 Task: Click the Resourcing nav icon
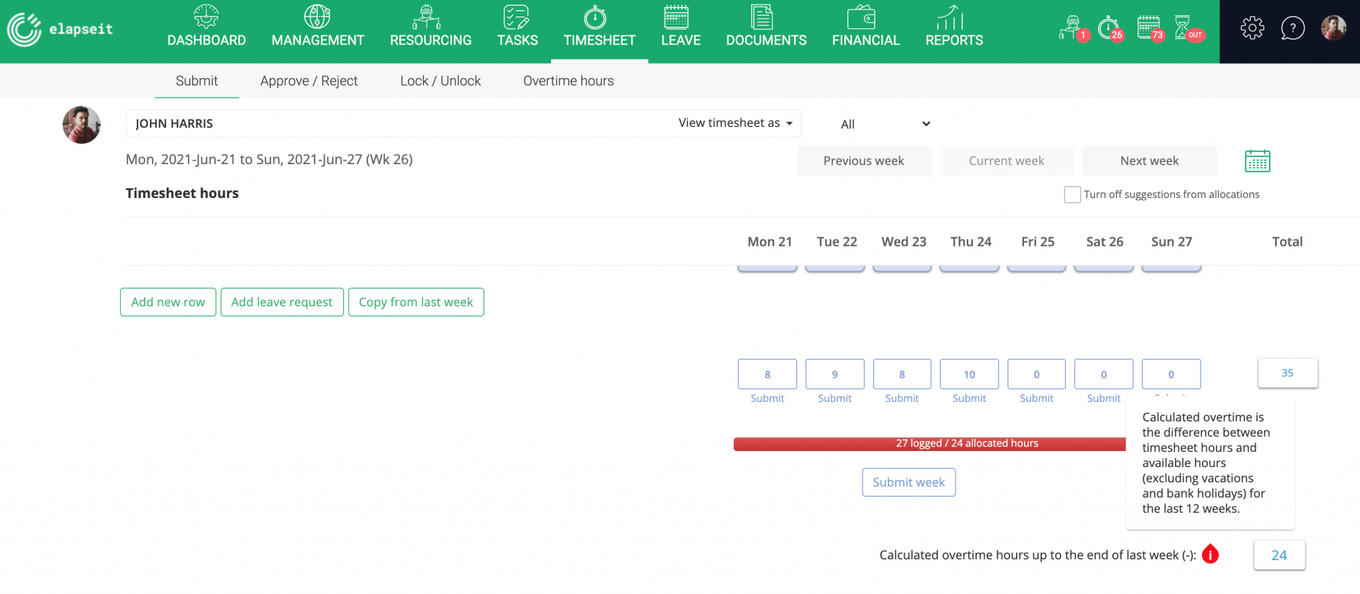click(x=426, y=17)
